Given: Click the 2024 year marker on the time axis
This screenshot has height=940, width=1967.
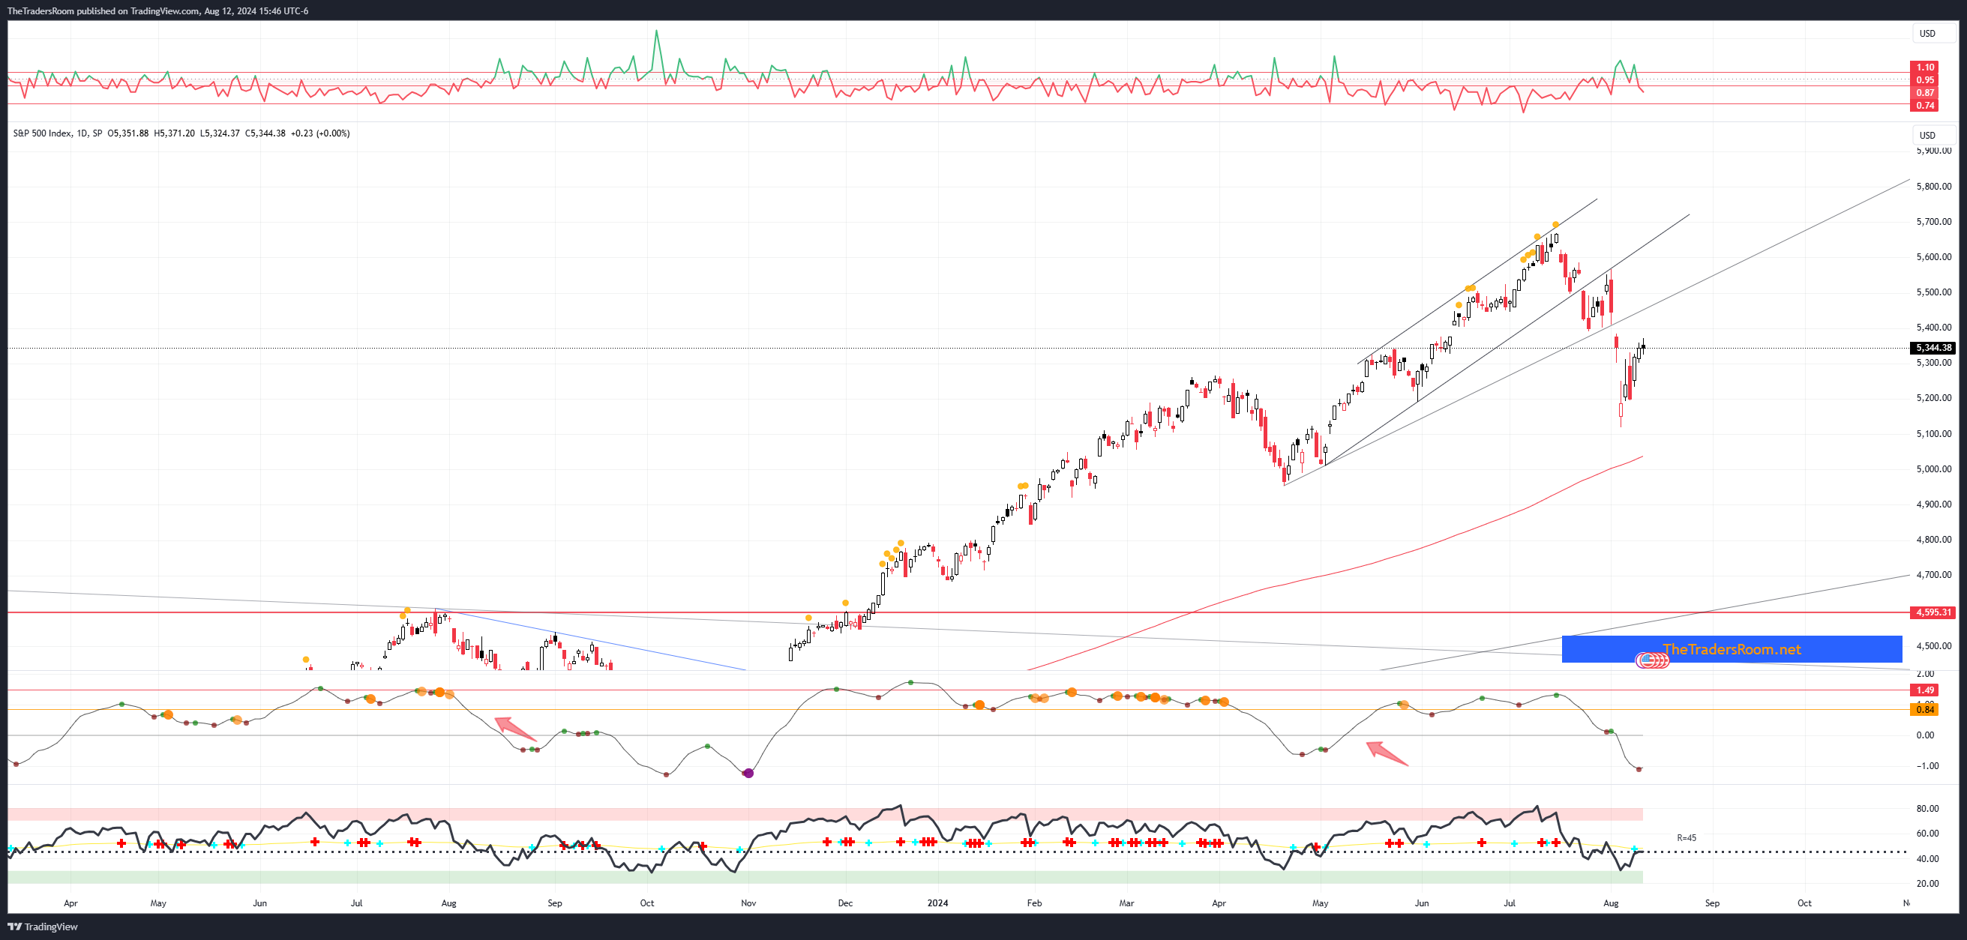Looking at the screenshot, I should (x=937, y=903).
